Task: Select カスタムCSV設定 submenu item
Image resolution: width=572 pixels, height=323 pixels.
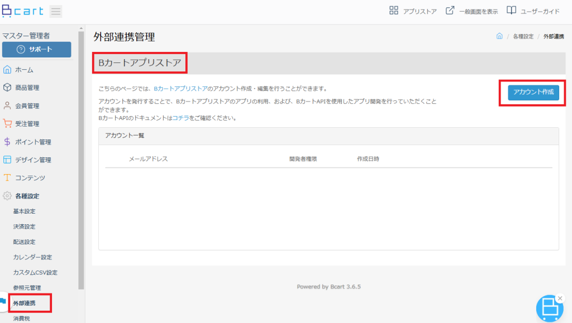Action: tap(35, 272)
